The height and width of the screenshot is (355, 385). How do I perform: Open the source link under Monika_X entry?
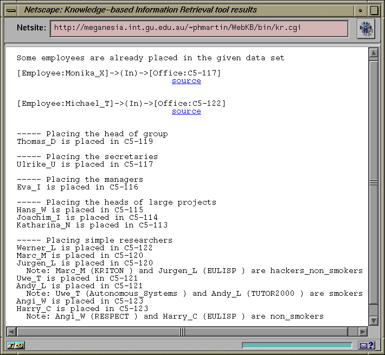point(186,81)
